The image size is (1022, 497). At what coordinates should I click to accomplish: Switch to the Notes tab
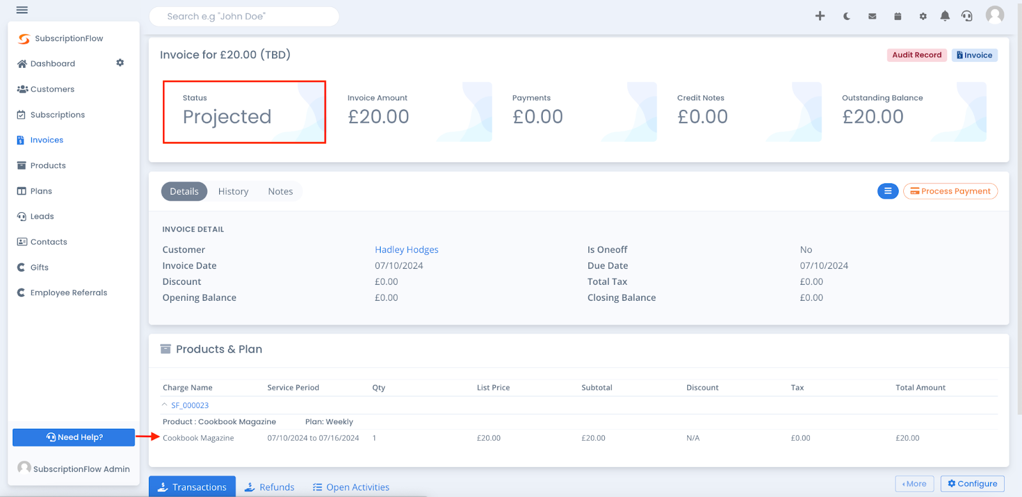click(x=280, y=191)
